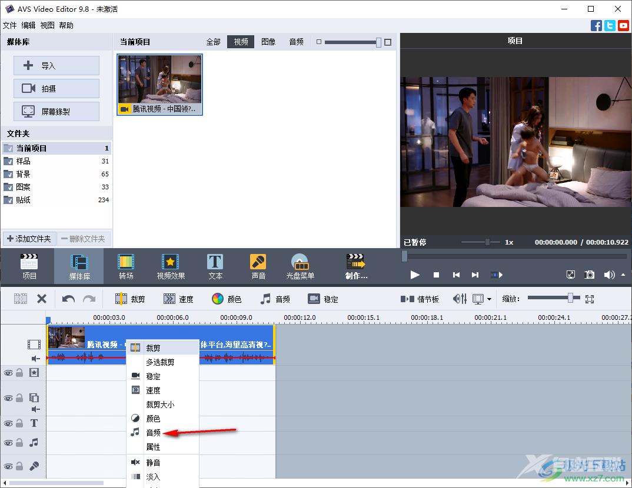
Task: Click the 颜色 color toolbar button
Action: tap(227, 299)
